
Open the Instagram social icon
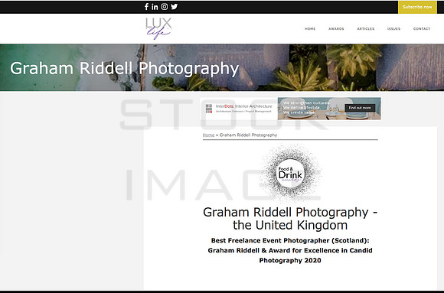click(x=165, y=7)
